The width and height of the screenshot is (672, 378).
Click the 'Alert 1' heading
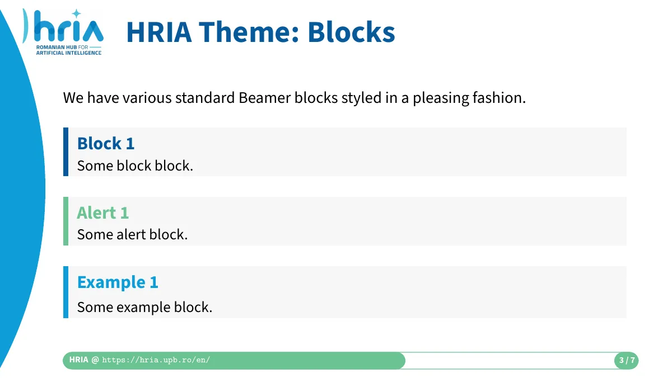[102, 212]
